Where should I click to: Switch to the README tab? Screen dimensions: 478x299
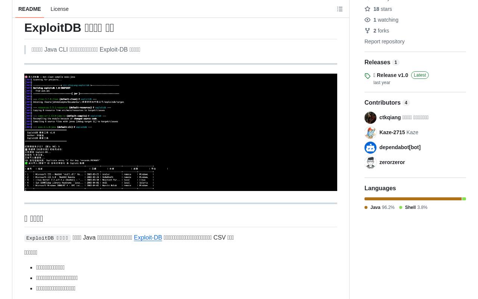pos(30,9)
